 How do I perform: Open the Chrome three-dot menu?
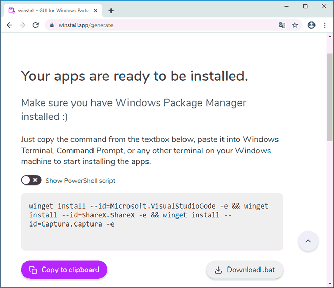point(325,25)
